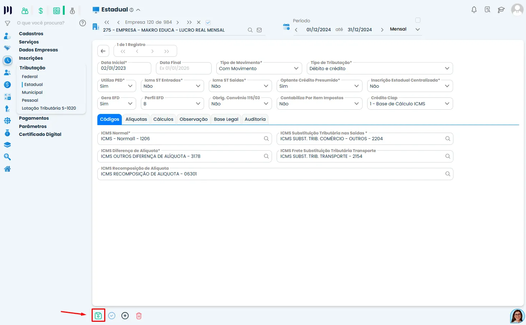Image resolution: width=526 pixels, height=325 pixels.
Task: Switch to Cálculos tab
Action: click(163, 119)
